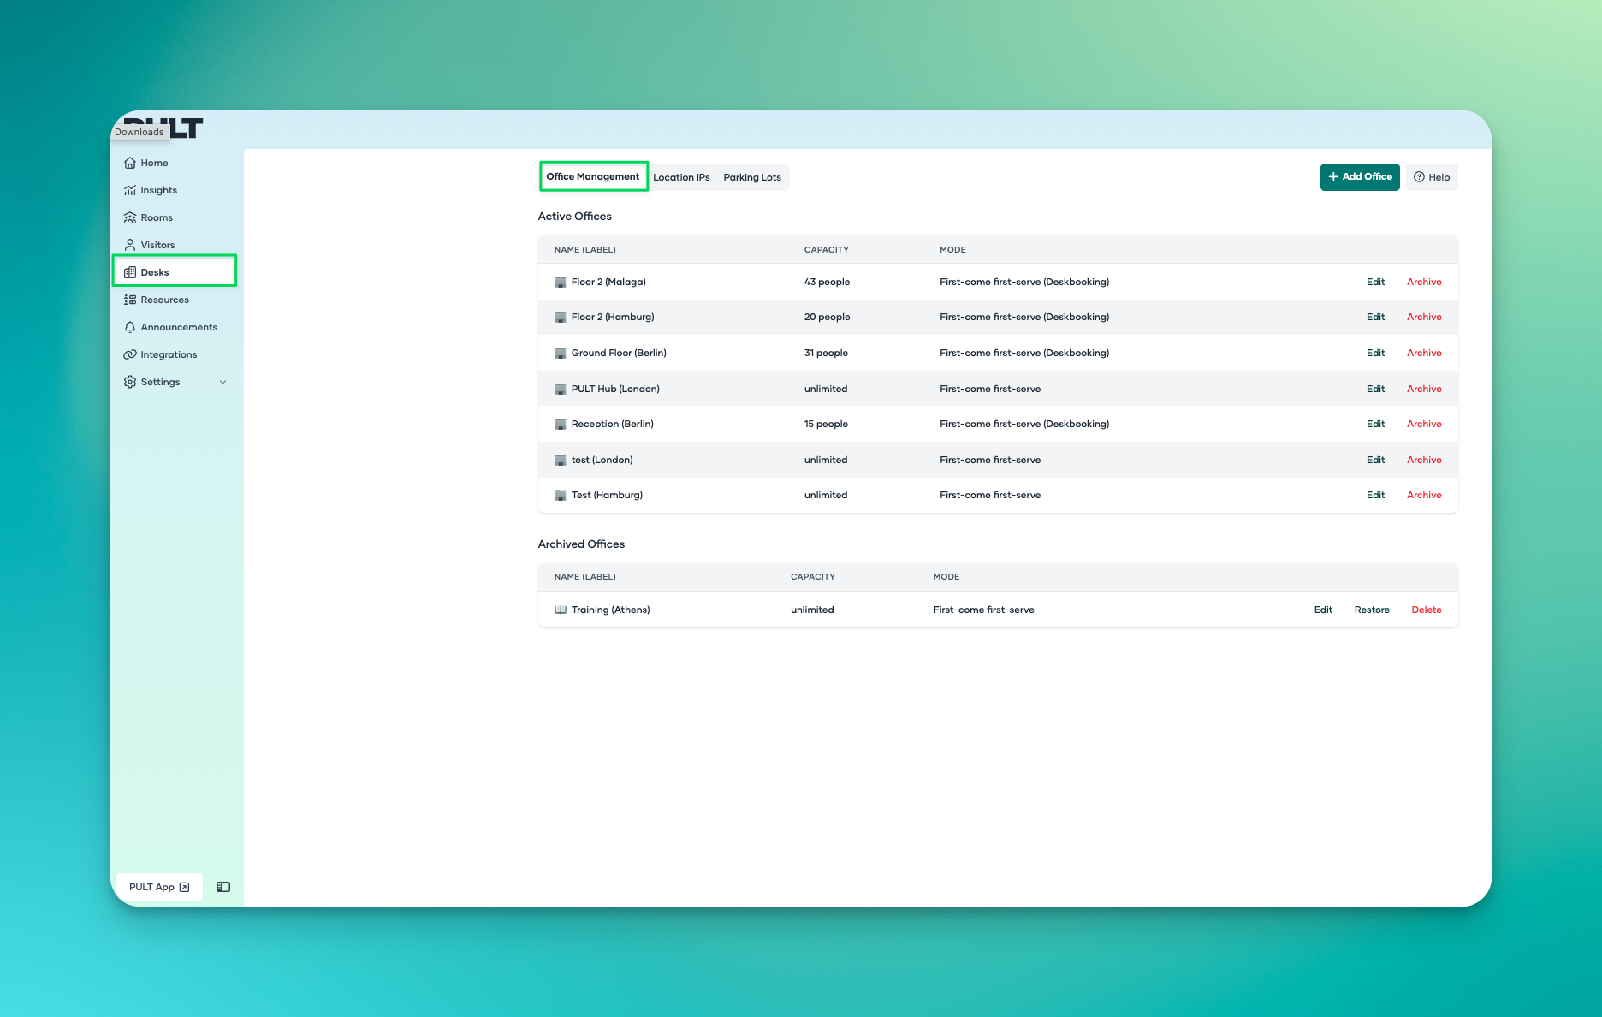Switch to the Parking Lots tab
The height and width of the screenshot is (1017, 1602).
coord(752,177)
